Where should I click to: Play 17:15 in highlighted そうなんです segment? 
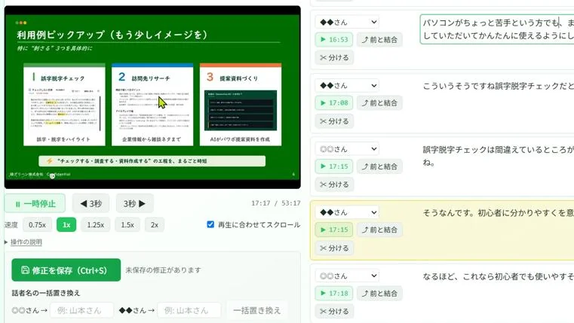pos(334,230)
